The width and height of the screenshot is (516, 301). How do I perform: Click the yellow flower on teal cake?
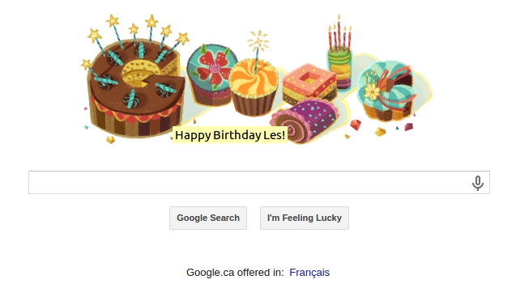(x=372, y=91)
